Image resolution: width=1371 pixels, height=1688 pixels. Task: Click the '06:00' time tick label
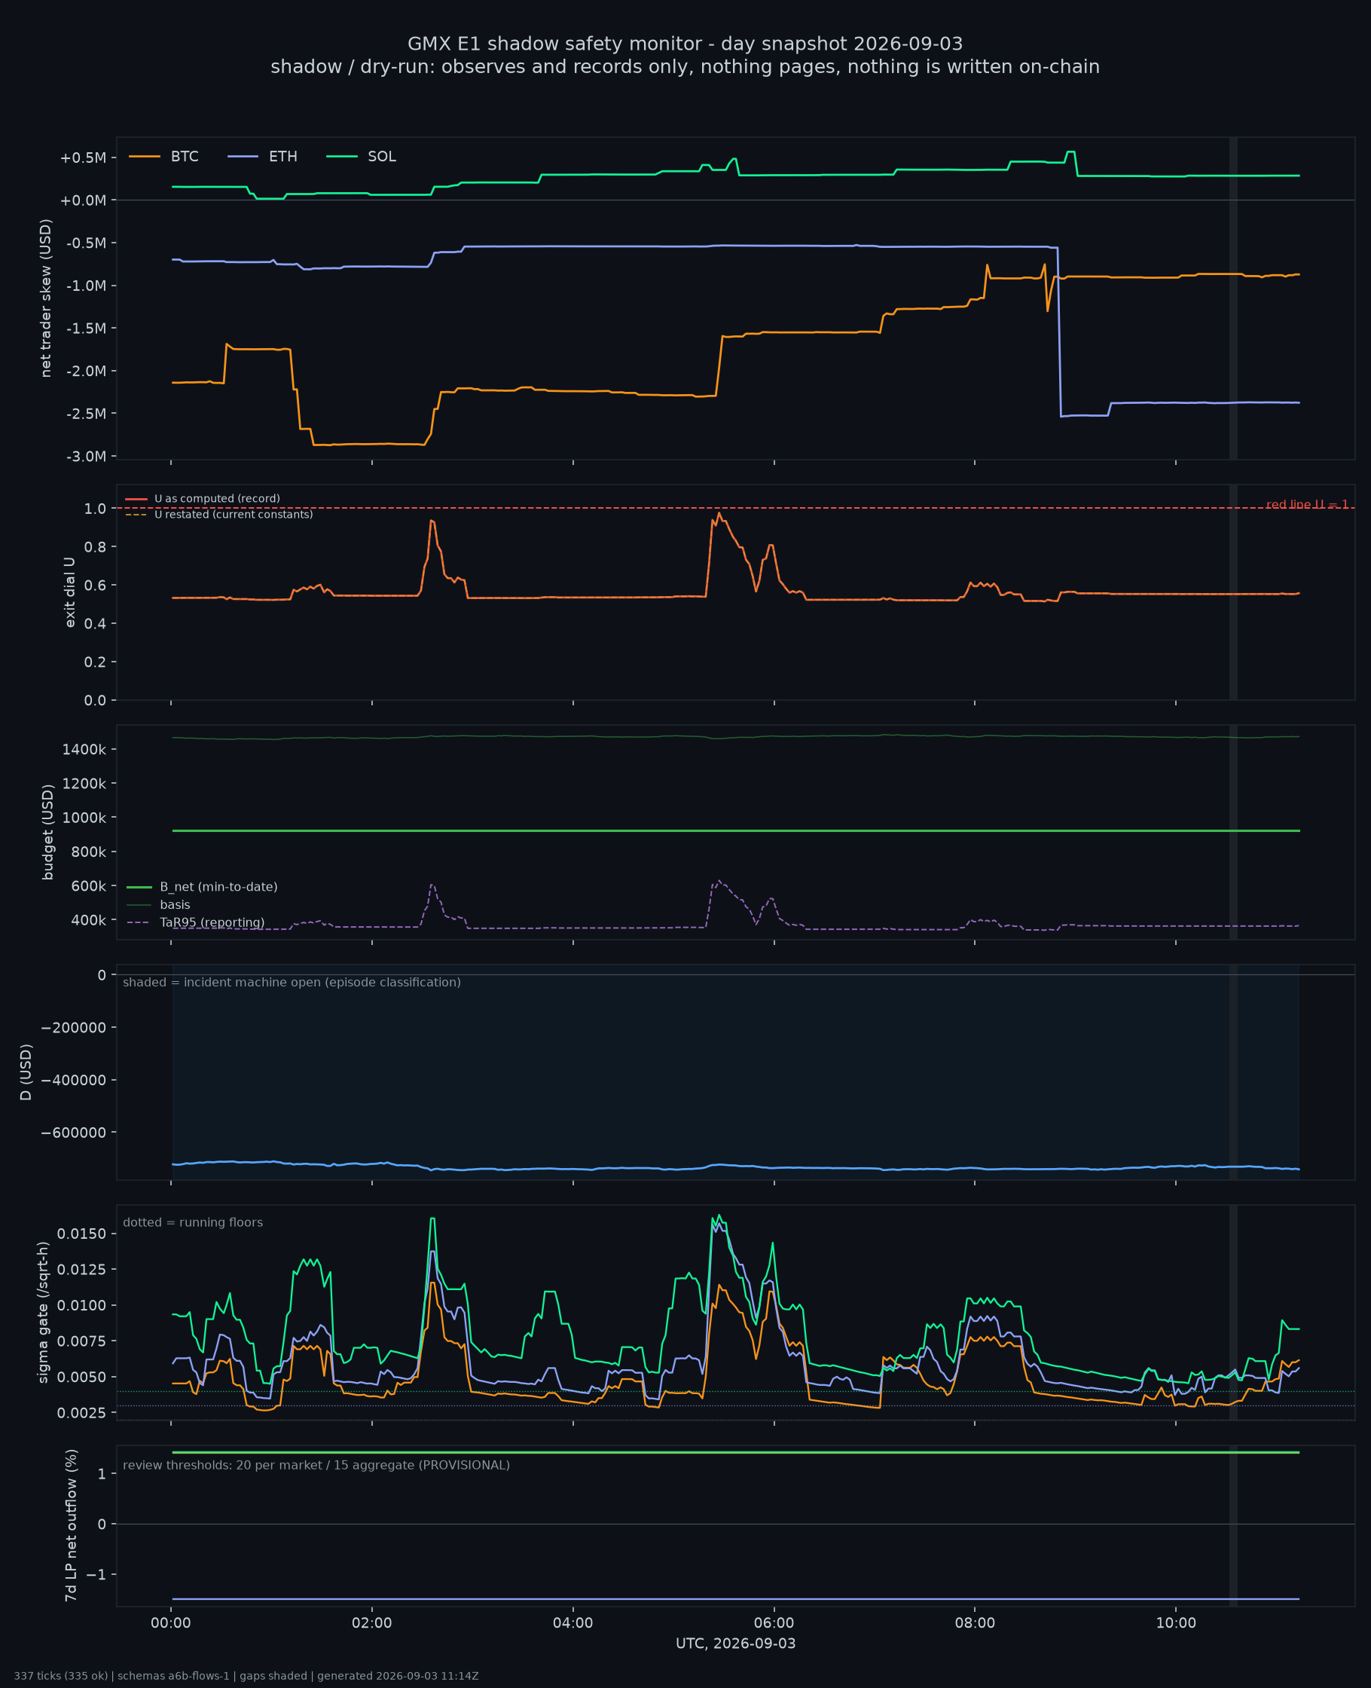(x=774, y=1624)
